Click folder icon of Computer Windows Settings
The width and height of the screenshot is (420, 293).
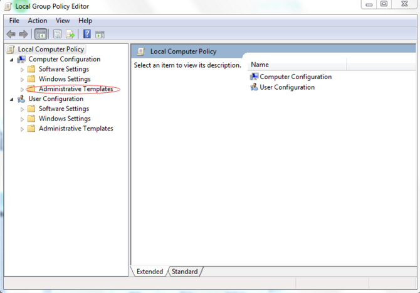coord(31,79)
